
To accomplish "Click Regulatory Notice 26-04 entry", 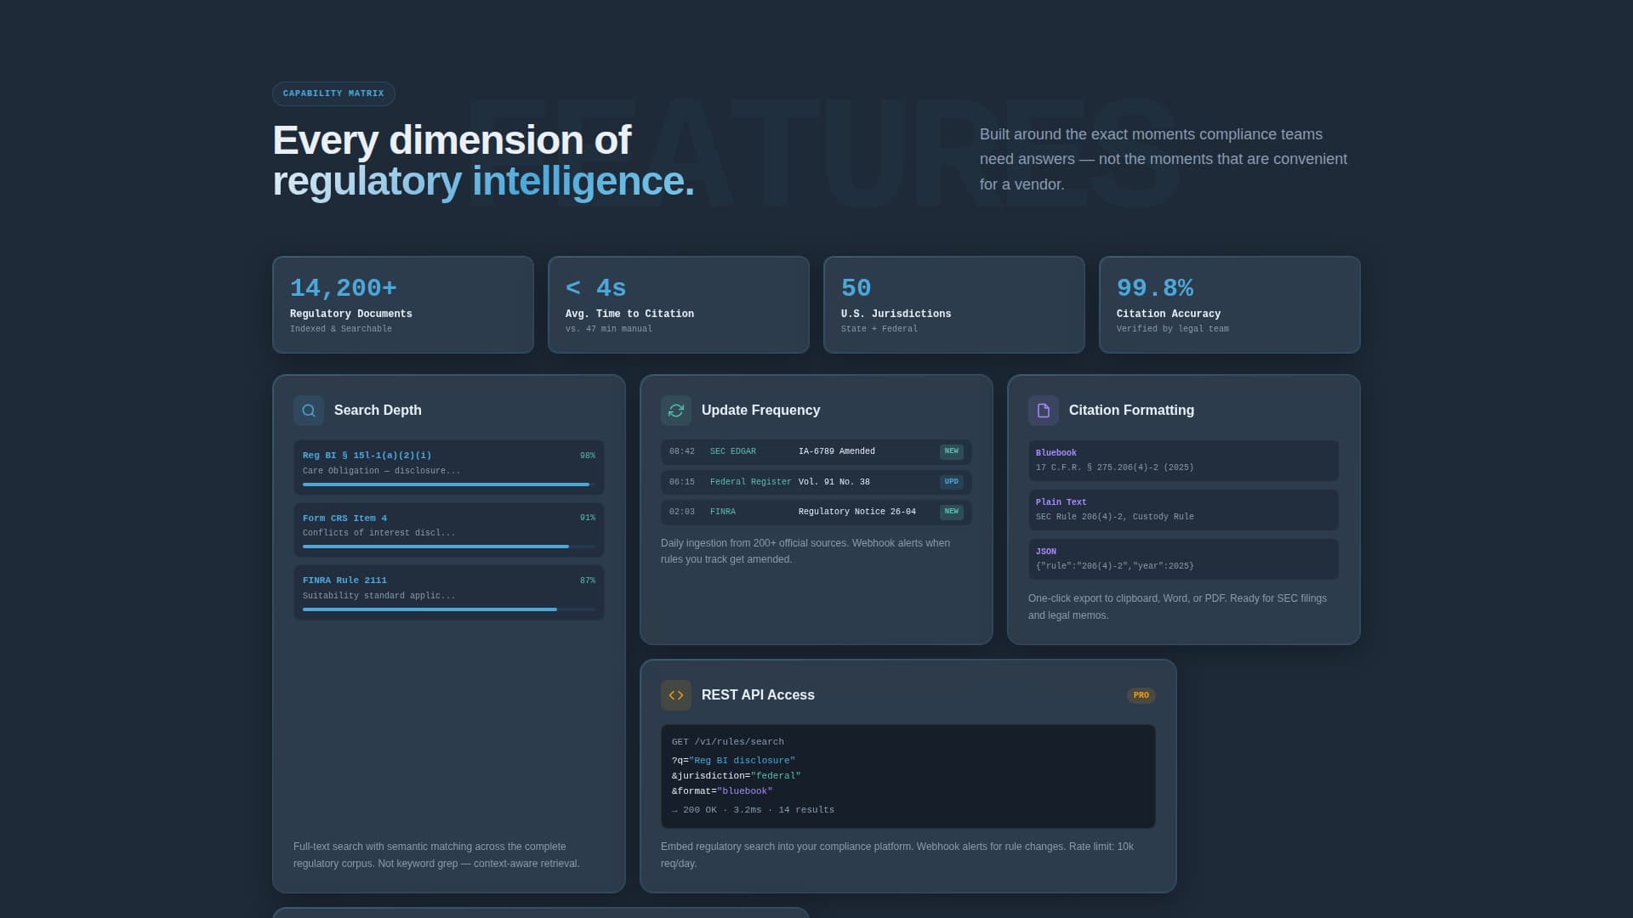I will [x=857, y=512].
